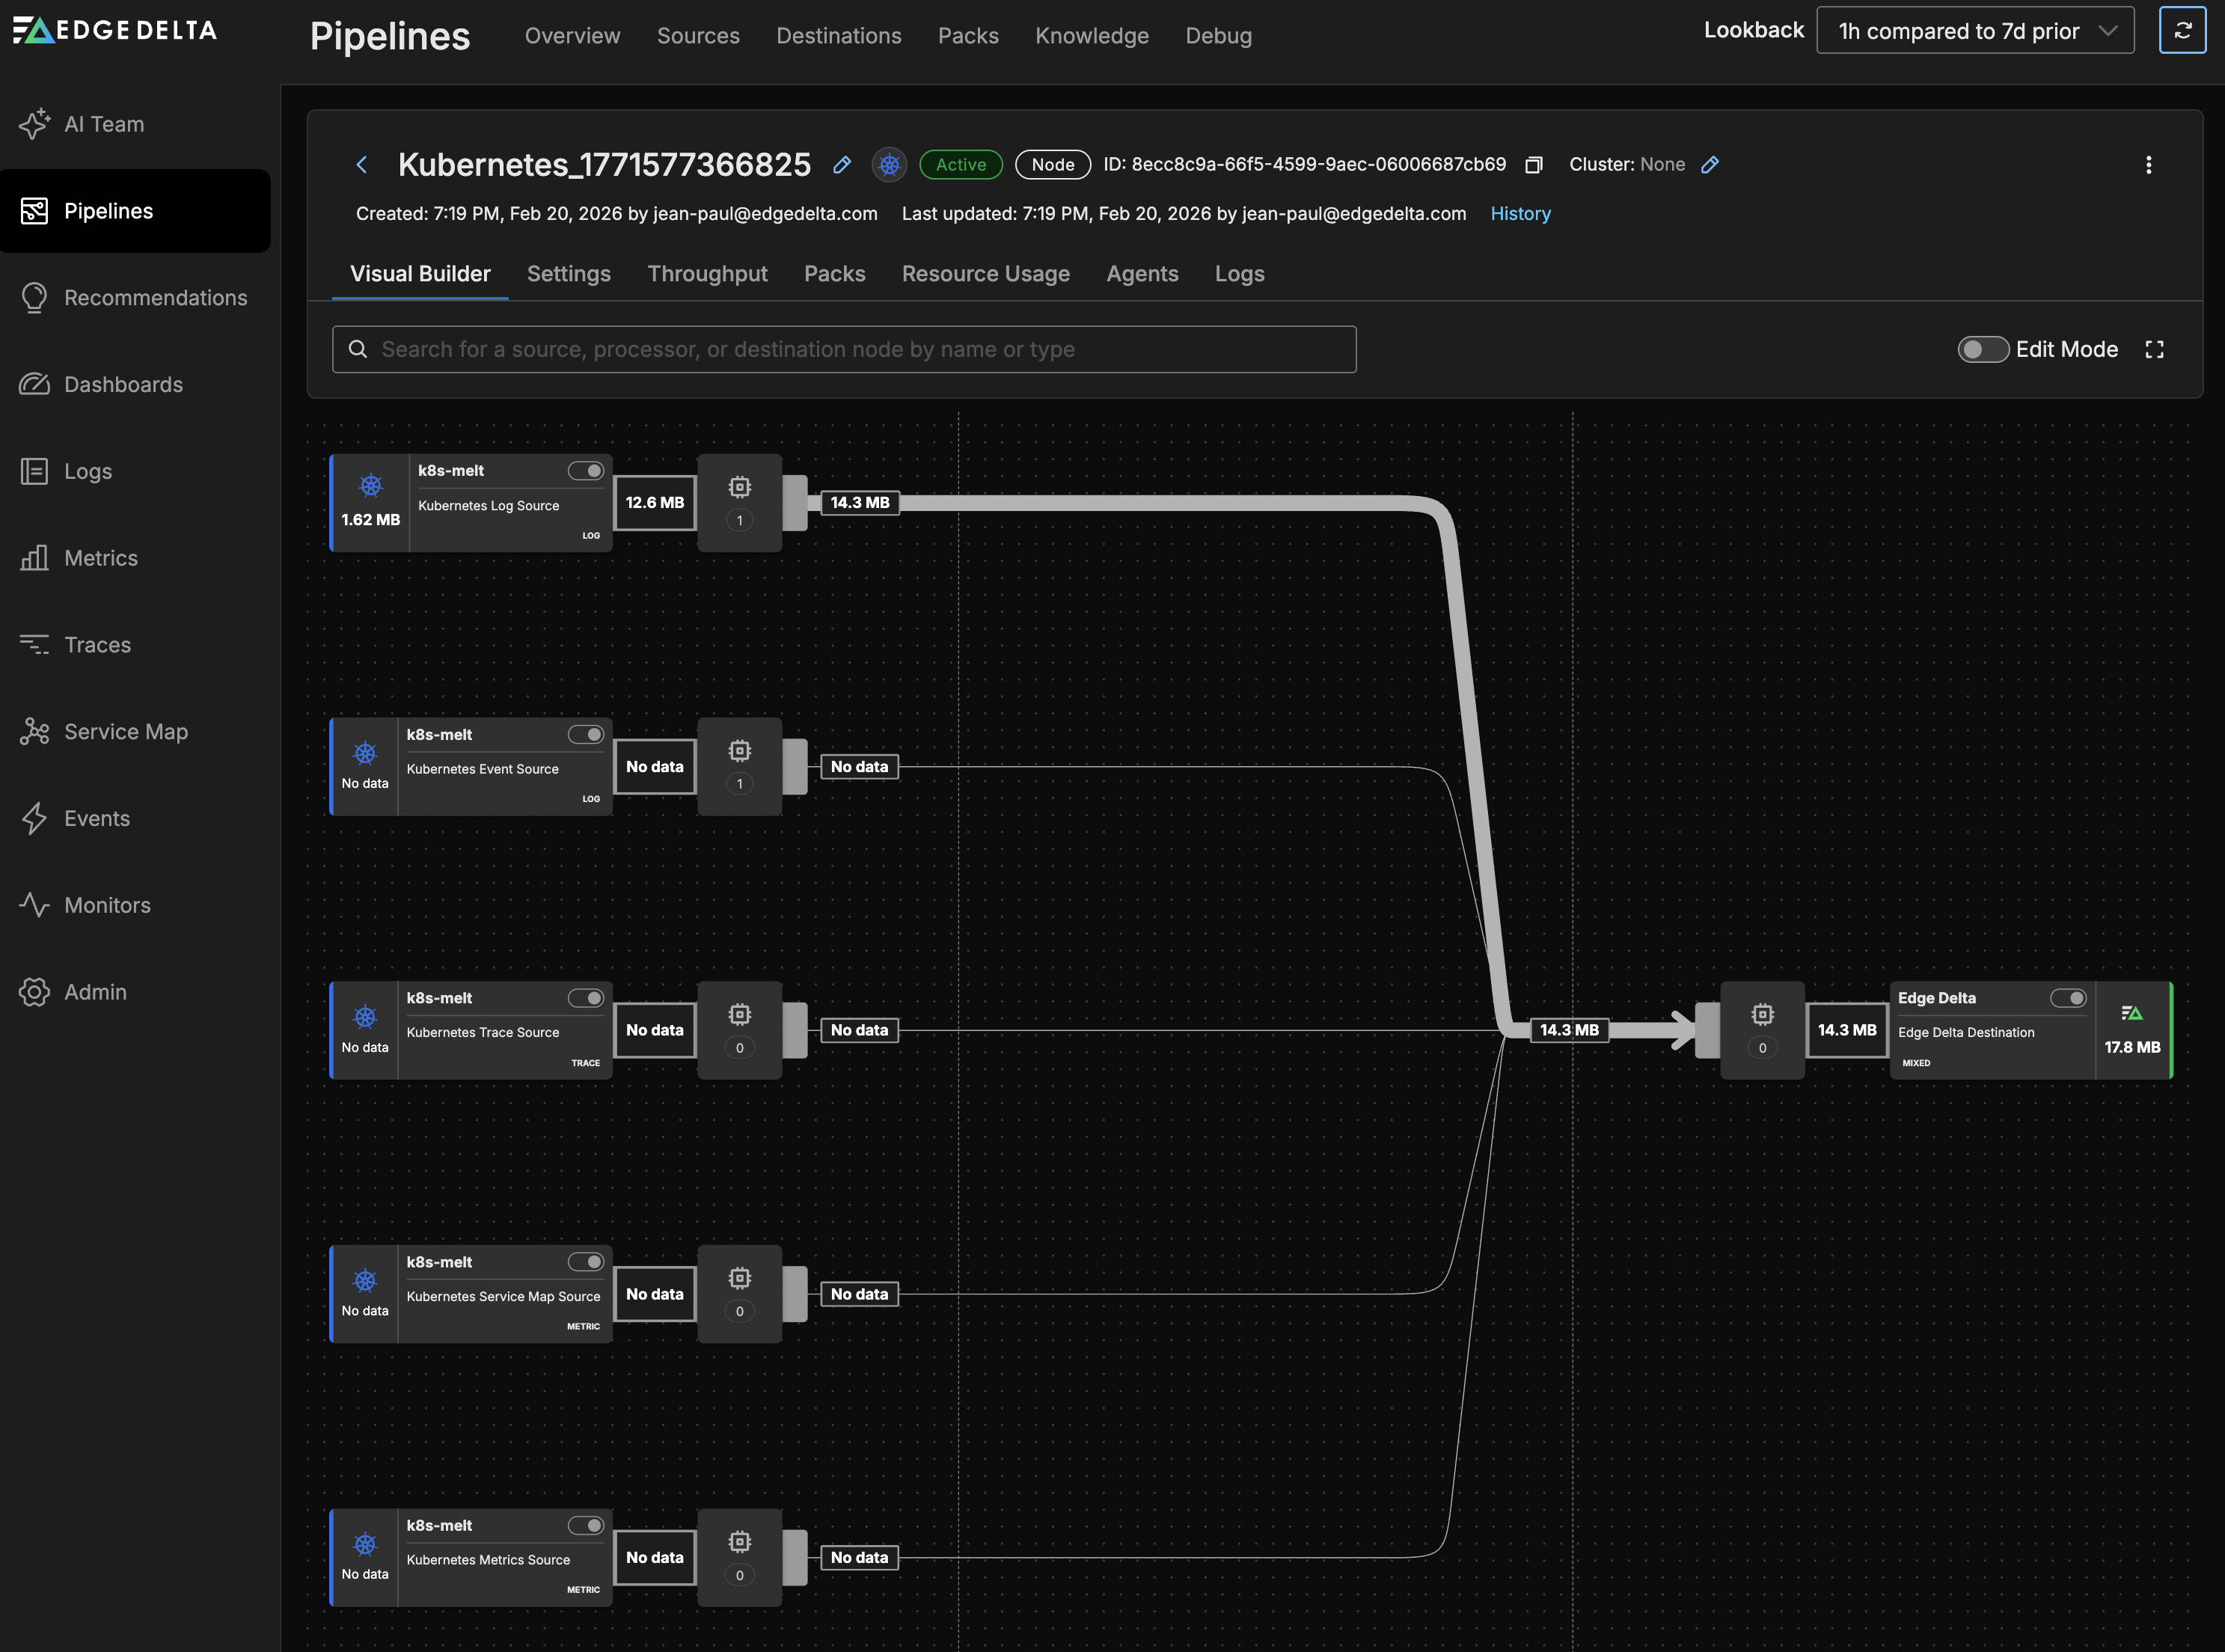Open the AI Team section in sidebar
Image resolution: width=2225 pixels, height=1652 pixels.
pos(104,124)
